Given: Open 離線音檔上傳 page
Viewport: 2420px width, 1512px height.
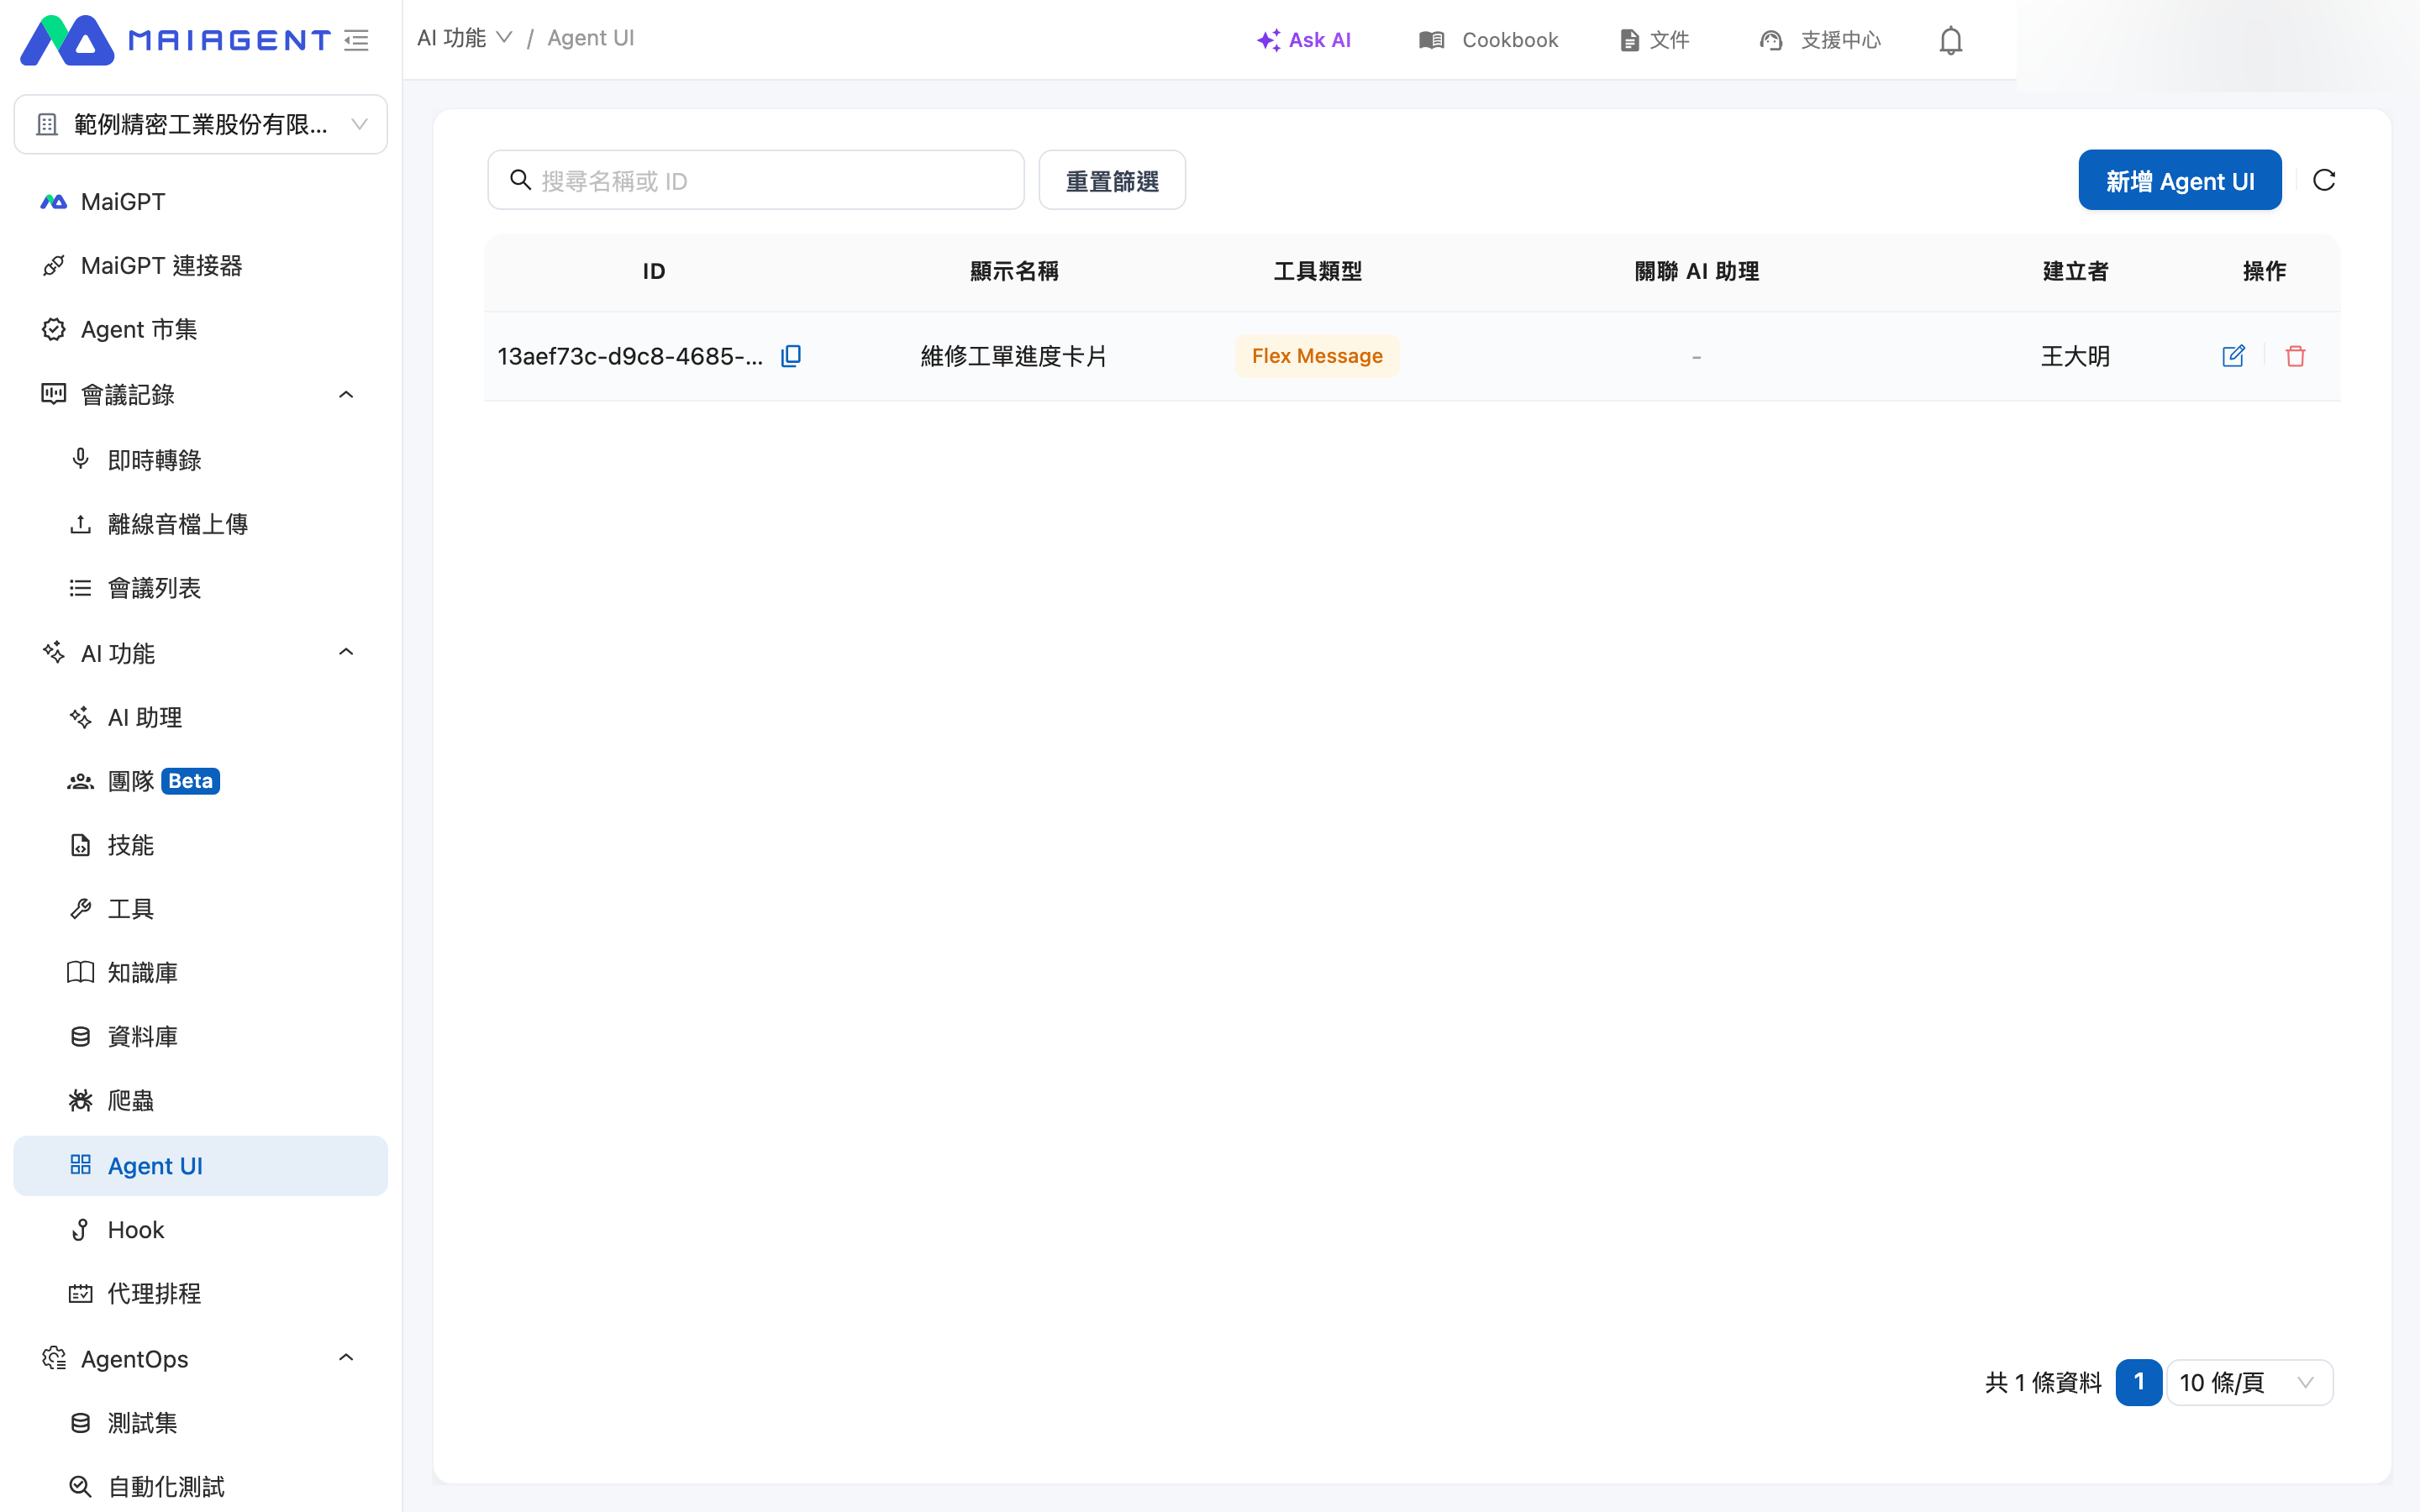Looking at the screenshot, I should [200, 524].
